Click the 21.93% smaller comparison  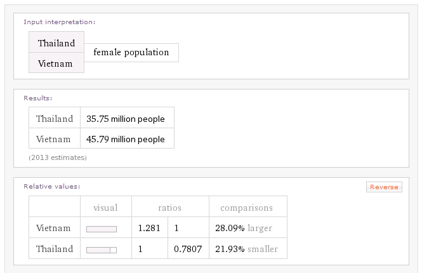(x=246, y=250)
